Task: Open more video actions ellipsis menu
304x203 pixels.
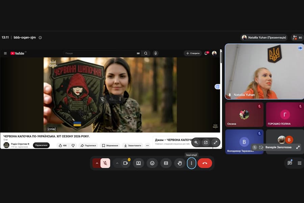Action: click(147, 145)
